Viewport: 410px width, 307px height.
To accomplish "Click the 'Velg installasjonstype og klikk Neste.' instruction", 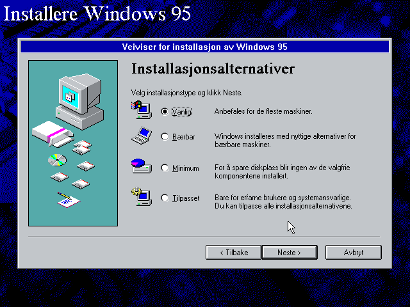I will 186,93.
